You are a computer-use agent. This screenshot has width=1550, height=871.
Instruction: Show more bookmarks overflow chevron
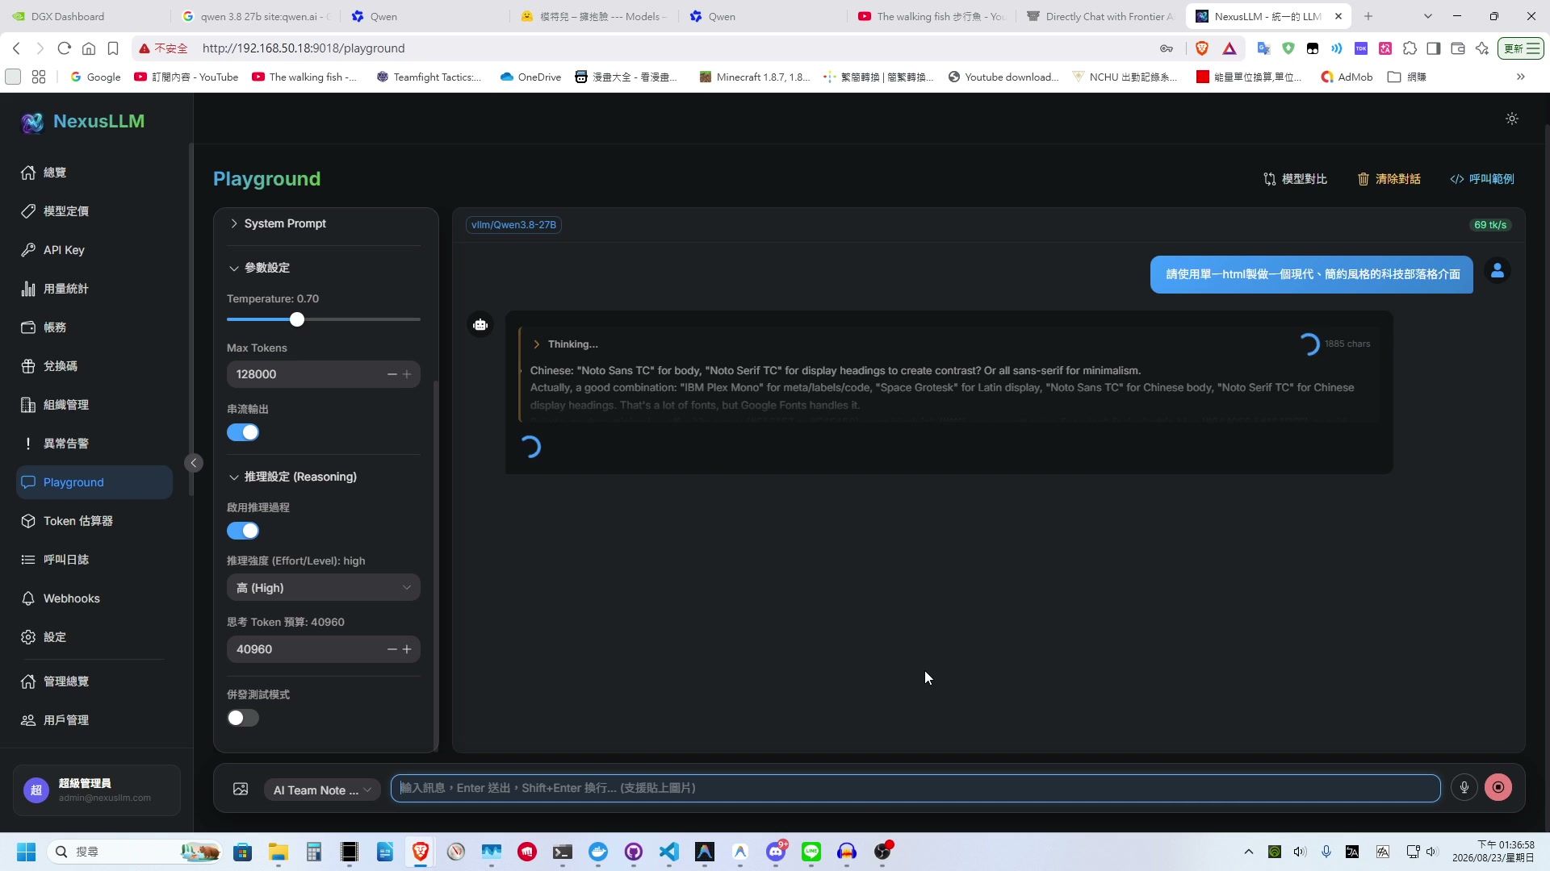click(1521, 77)
